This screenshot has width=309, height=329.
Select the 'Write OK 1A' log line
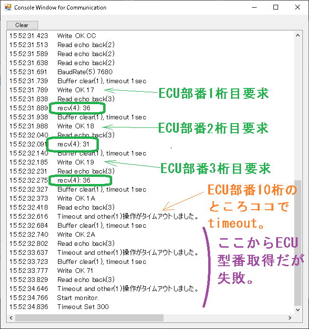[x=76, y=198]
